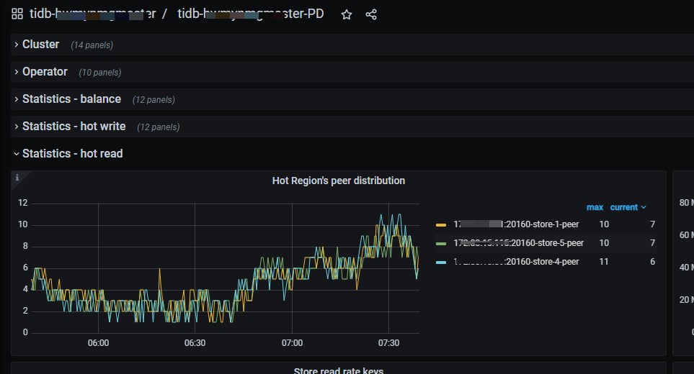Click the sort arrow beside current
This screenshot has width=694, height=374.
click(644, 207)
